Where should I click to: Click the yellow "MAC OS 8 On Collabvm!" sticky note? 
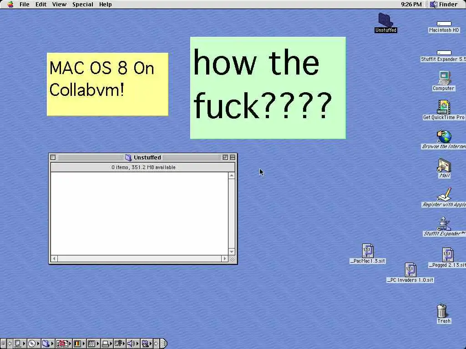(107, 84)
